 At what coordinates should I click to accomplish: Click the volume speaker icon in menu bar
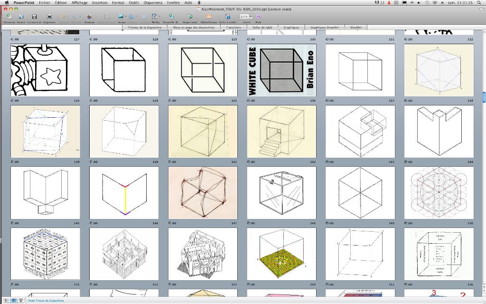click(x=419, y=3)
